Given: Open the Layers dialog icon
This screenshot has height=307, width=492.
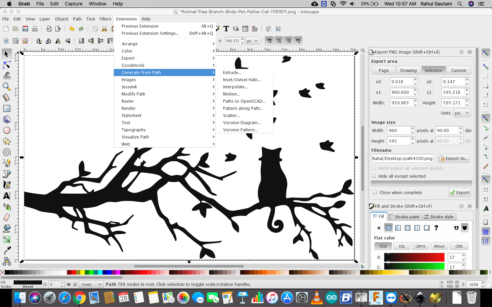Looking at the screenshot, I should (236, 29).
